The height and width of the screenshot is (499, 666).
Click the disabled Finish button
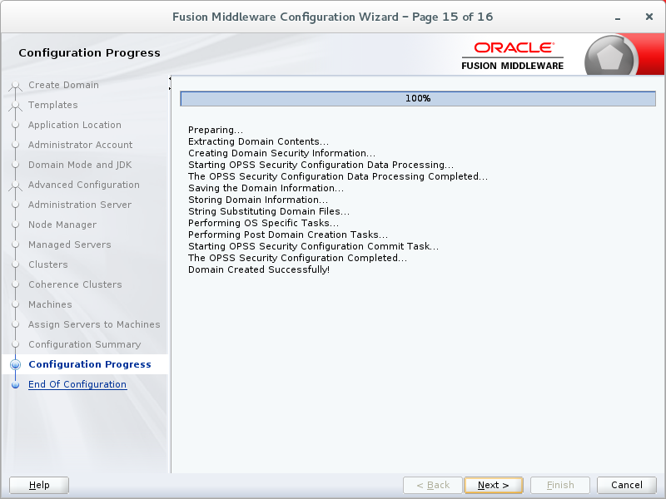coord(560,485)
